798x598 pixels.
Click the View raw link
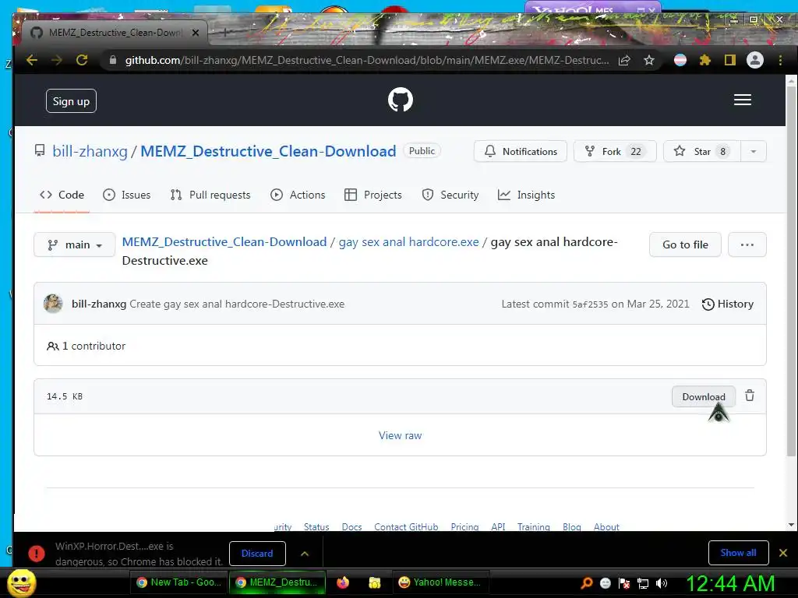[400, 435]
